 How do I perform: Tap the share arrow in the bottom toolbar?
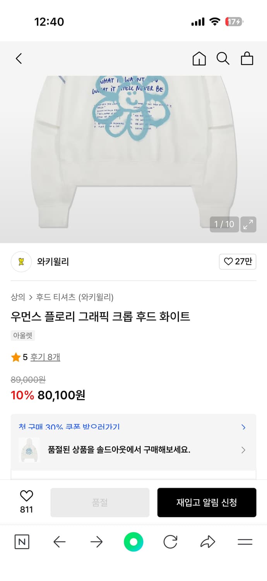click(x=207, y=542)
